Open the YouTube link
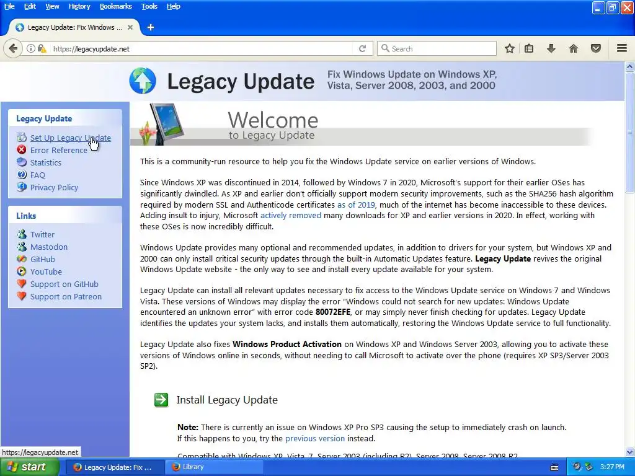This screenshot has width=635, height=476. [46, 271]
